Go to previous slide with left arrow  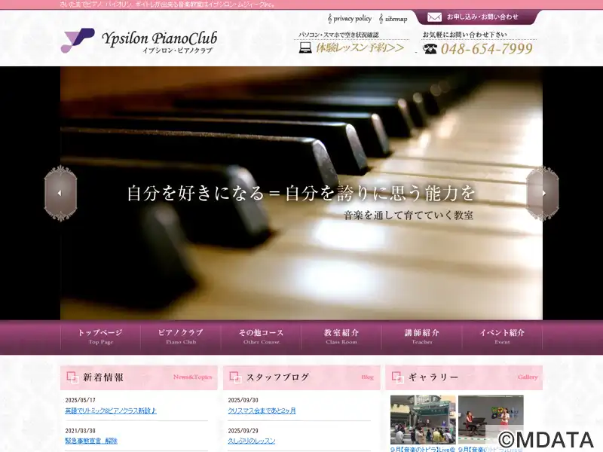click(60, 193)
